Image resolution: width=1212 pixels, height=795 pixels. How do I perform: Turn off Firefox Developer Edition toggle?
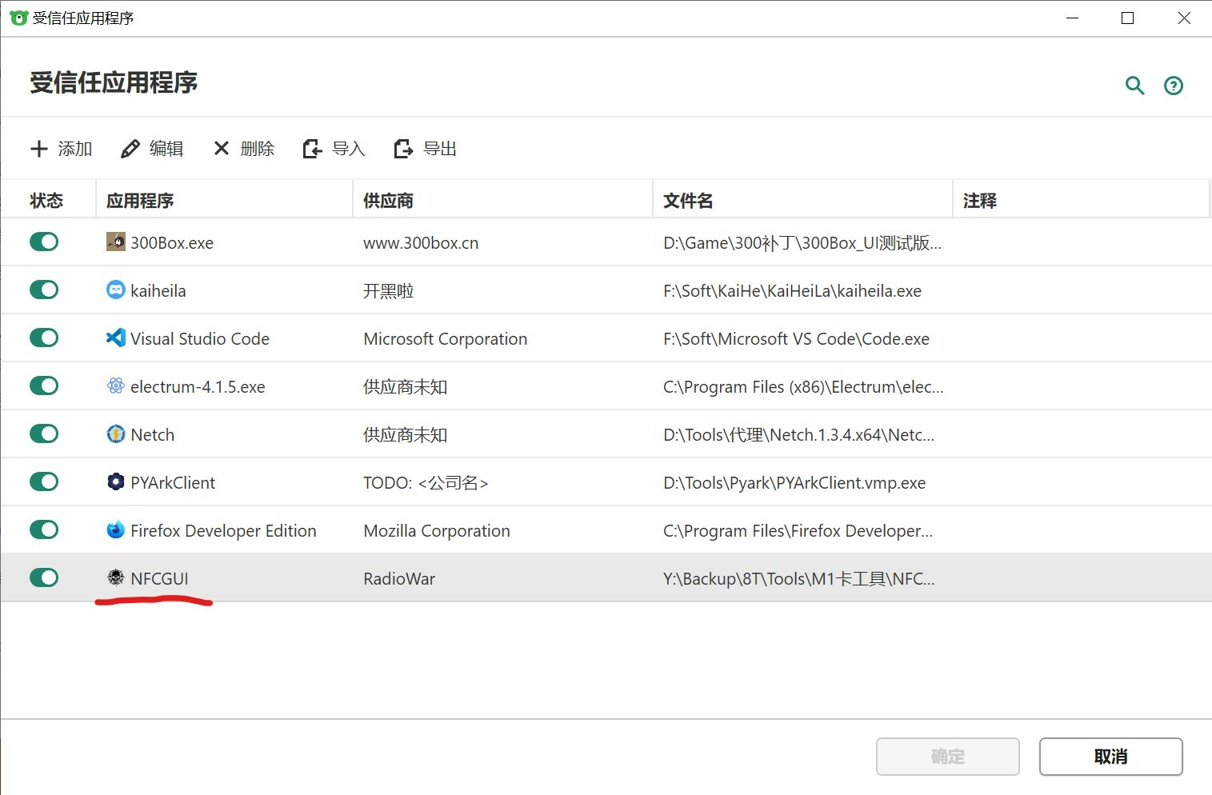[44, 529]
